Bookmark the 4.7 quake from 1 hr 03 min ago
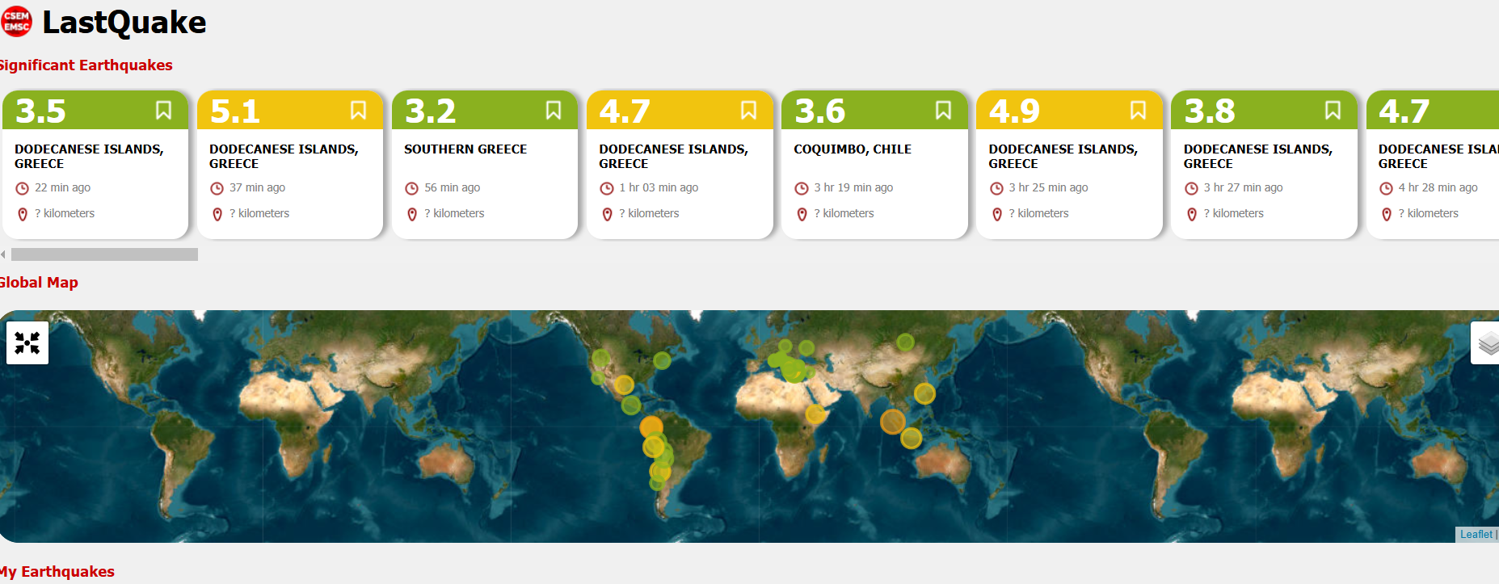Image resolution: width=1499 pixels, height=584 pixels. tap(748, 111)
